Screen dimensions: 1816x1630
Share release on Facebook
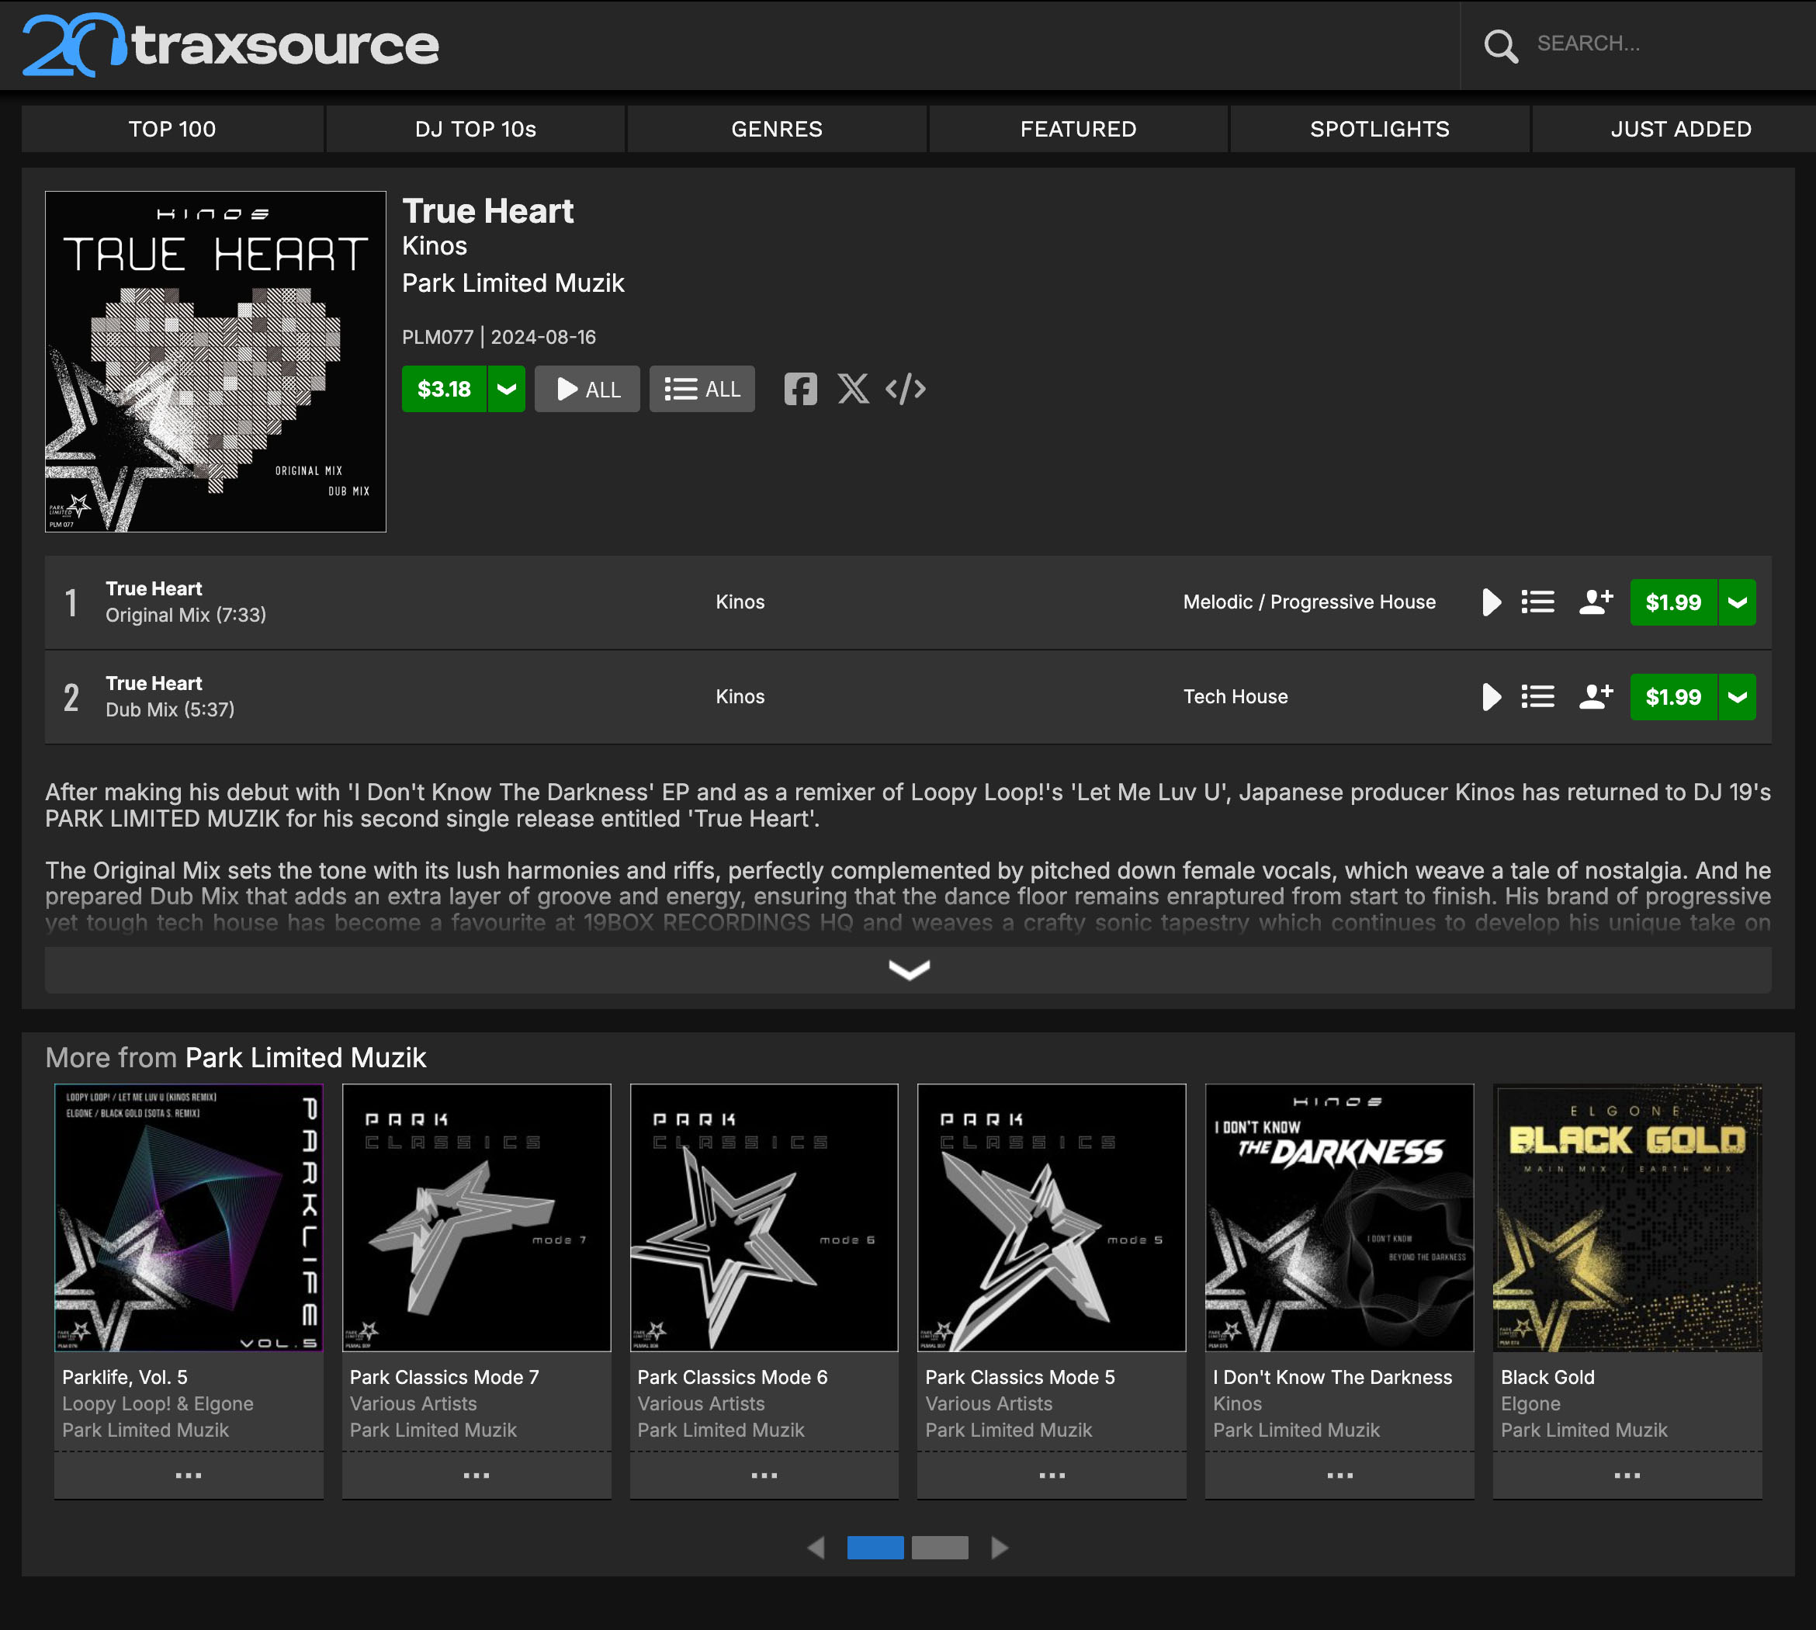coord(799,389)
